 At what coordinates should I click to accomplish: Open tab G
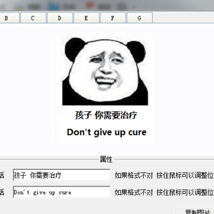pos(140,18)
